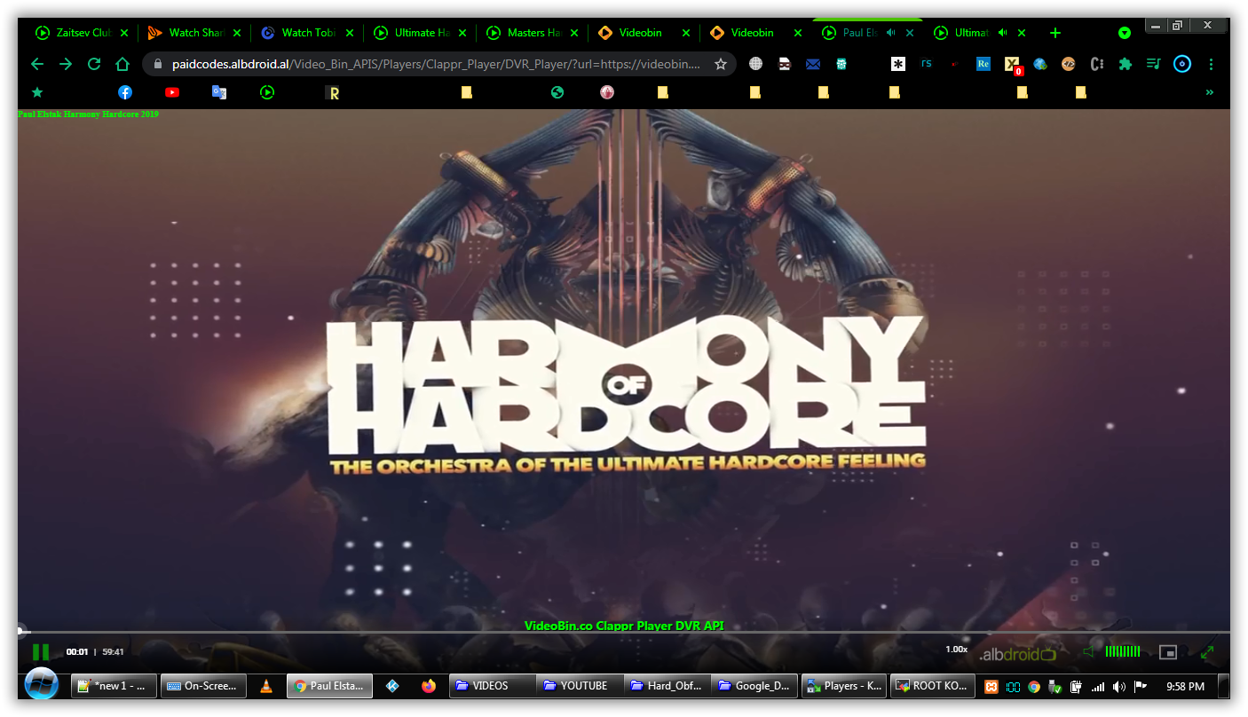Close the Watch Tobi tab
1248x717 pixels.
click(x=350, y=33)
